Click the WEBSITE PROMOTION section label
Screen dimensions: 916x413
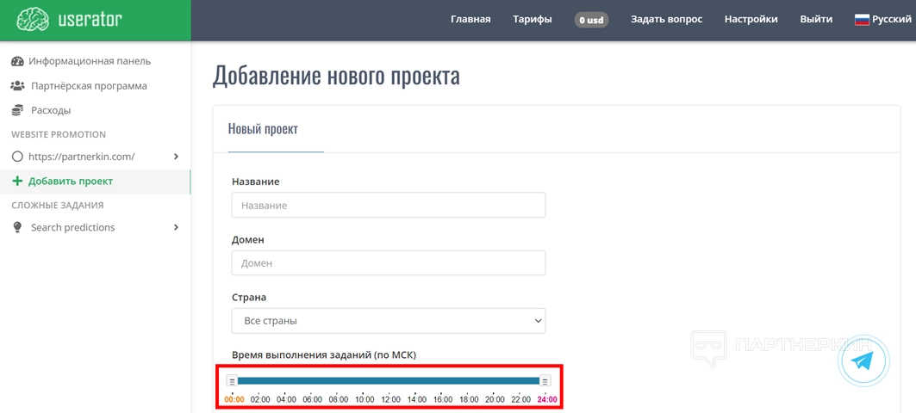click(59, 134)
